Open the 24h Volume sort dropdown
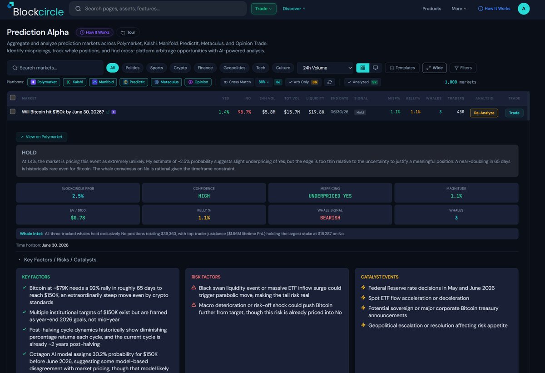Screen dimensions: 545x373 (x=325, y=68)
